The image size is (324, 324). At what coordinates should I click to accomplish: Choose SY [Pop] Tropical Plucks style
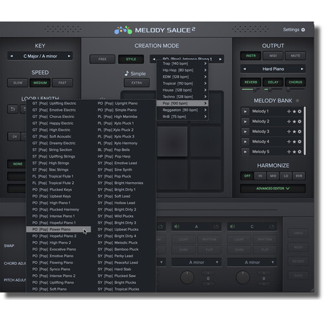click(124, 289)
